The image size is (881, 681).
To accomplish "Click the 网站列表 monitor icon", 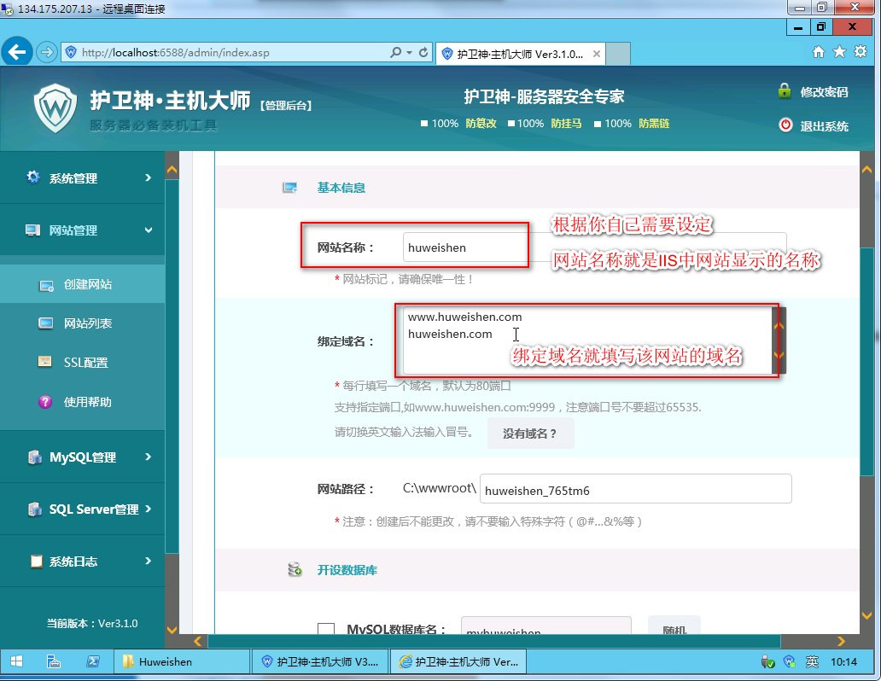I will [45, 323].
